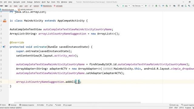
Task: Click the src breadcrumb in navigation bar
Action: [x=11, y=6]
